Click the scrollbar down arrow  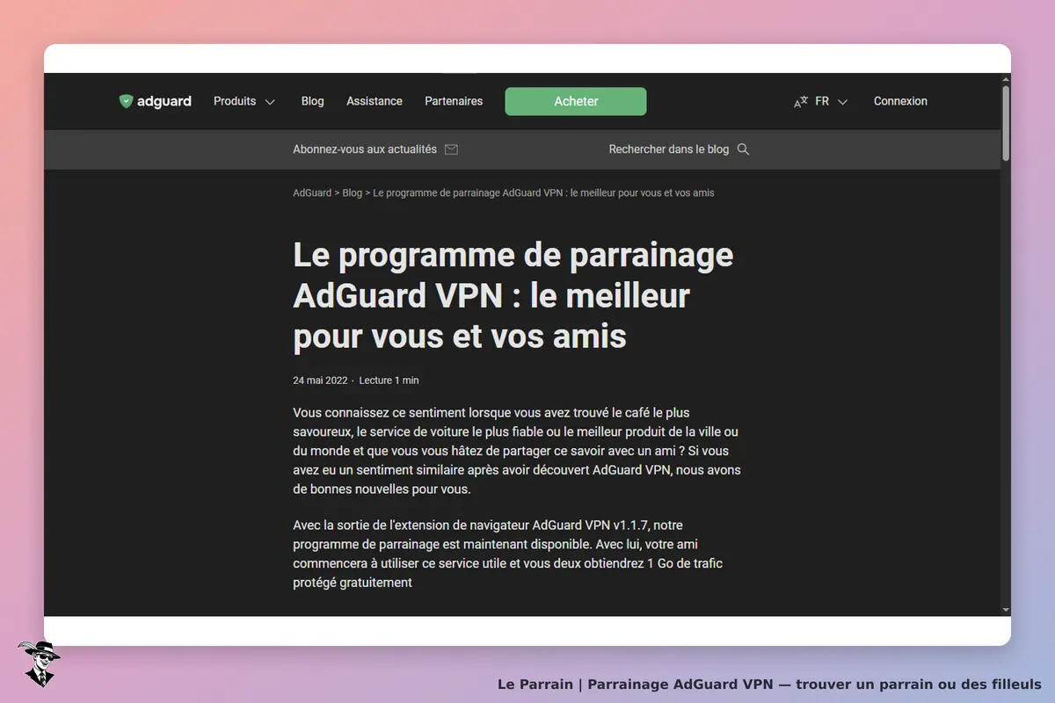pyautogui.click(x=1006, y=610)
